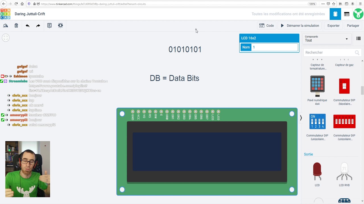
Task: Click the Exporter button
Action: (333, 25)
